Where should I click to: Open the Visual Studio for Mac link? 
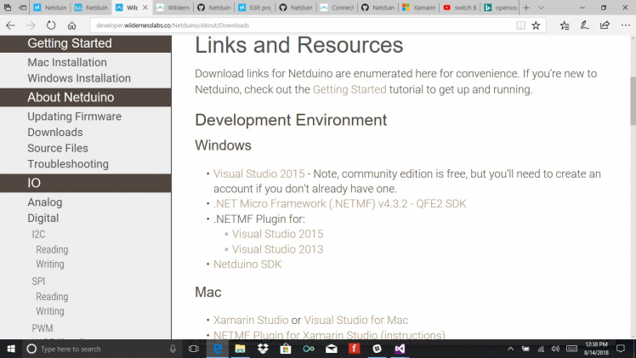(355, 321)
